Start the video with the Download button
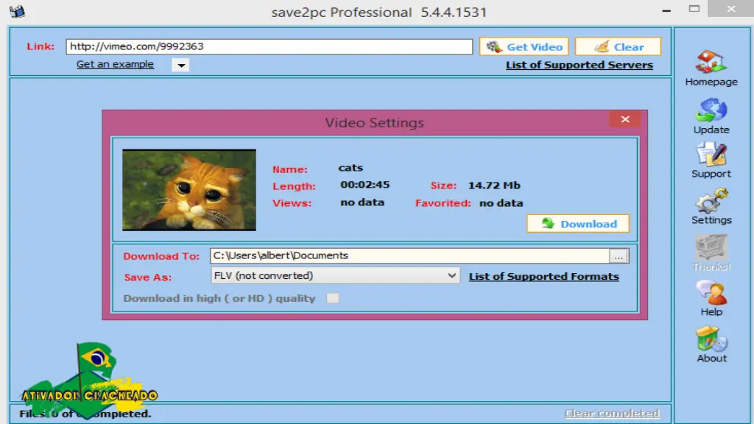Screen dimensions: 754x424 coord(578,224)
